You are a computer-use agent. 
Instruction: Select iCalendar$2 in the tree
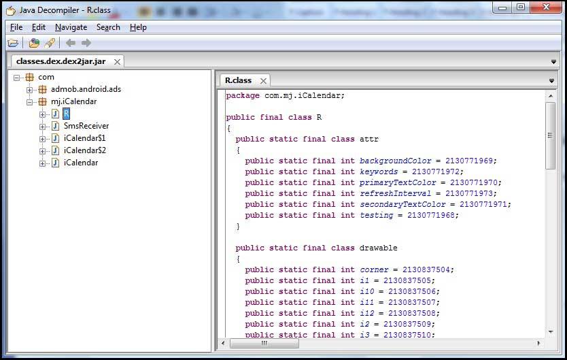(84, 150)
